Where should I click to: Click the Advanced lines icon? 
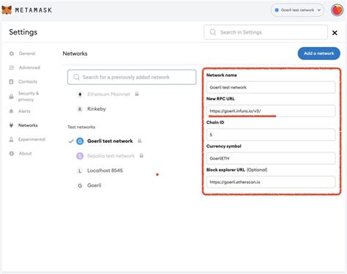tap(12, 67)
